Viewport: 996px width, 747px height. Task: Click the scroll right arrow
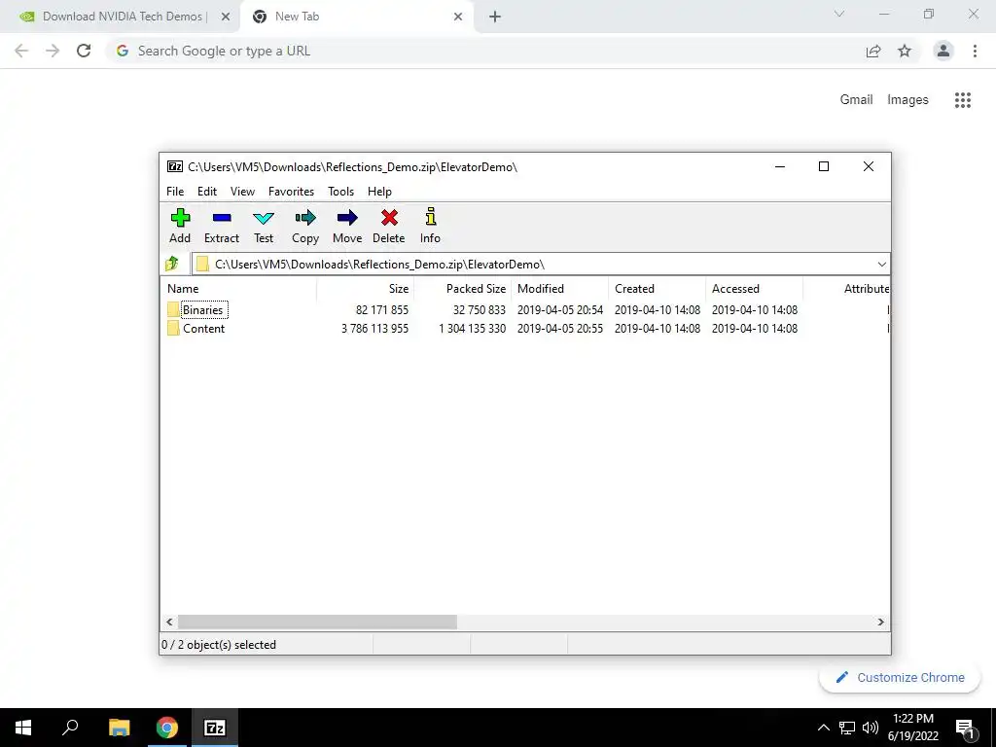(881, 622)
